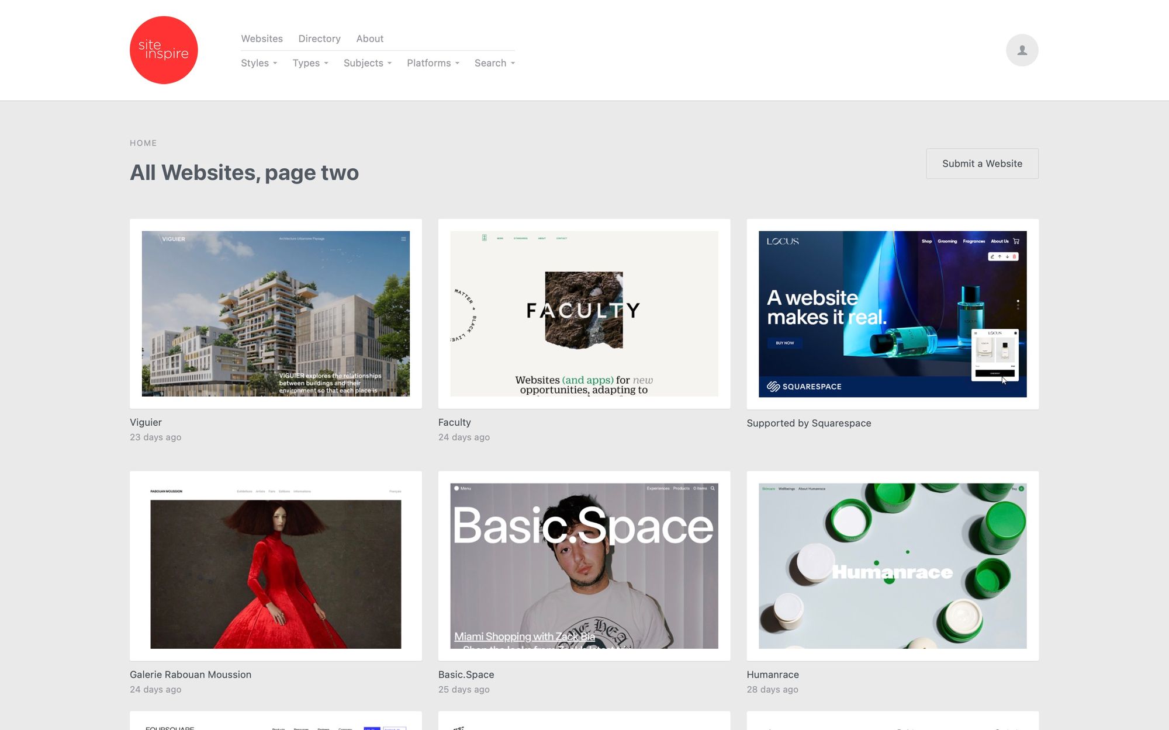Screen dimensions: 1169x730
Task: Click the siteinspire red logo
Action: coord(164,50)
